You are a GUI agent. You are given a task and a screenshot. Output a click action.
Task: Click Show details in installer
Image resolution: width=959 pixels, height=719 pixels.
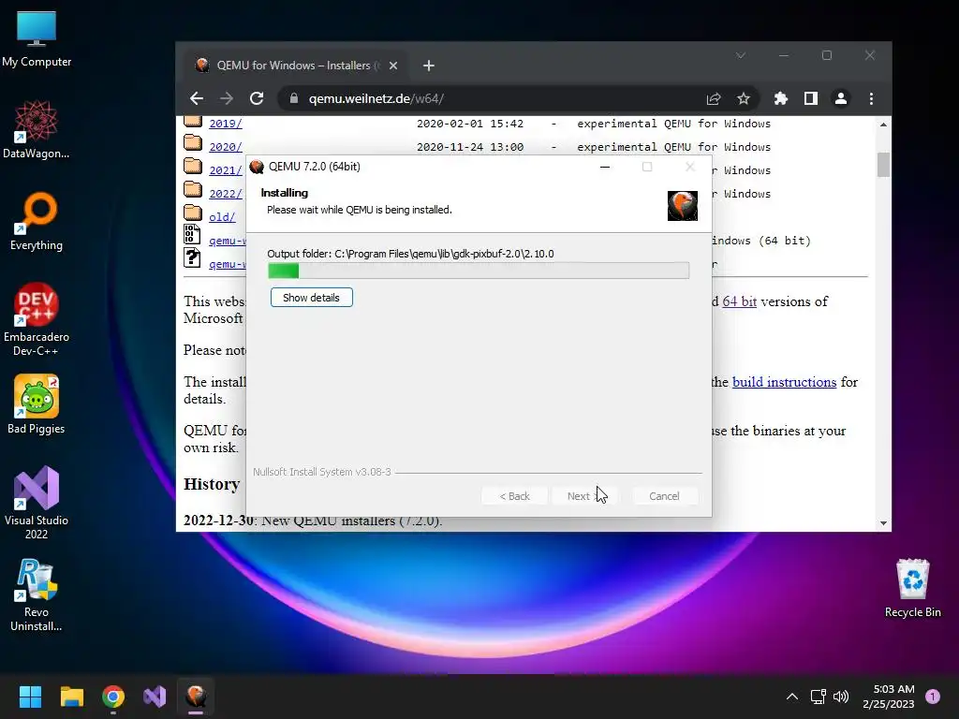[x=311, y=298]
